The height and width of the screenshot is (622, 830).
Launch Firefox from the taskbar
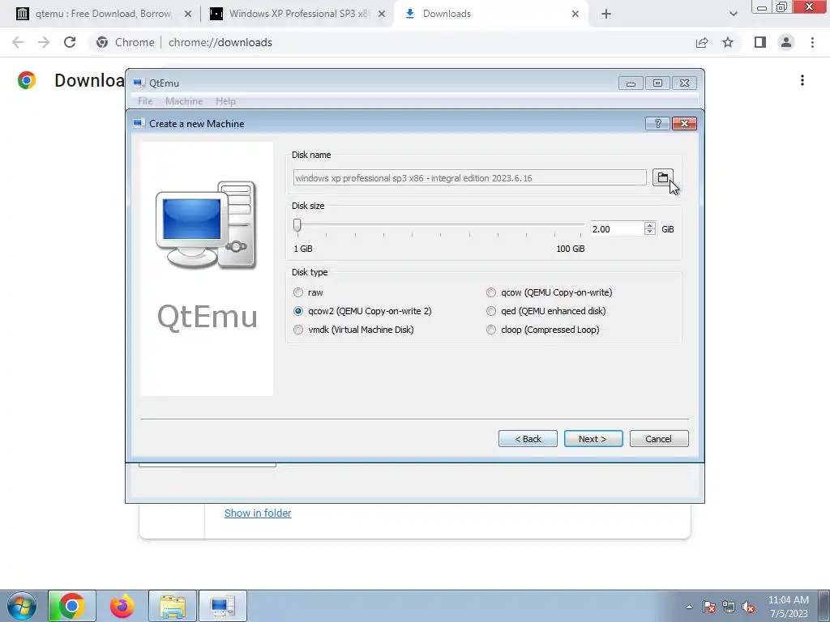pyautogui.click(x=122, y=606)
